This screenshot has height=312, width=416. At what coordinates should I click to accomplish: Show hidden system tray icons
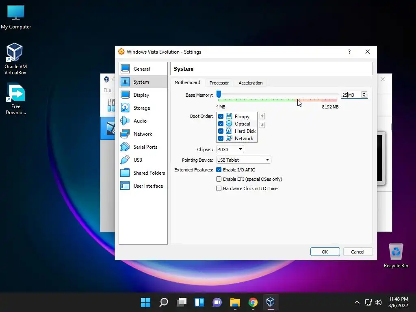point(357,302)
